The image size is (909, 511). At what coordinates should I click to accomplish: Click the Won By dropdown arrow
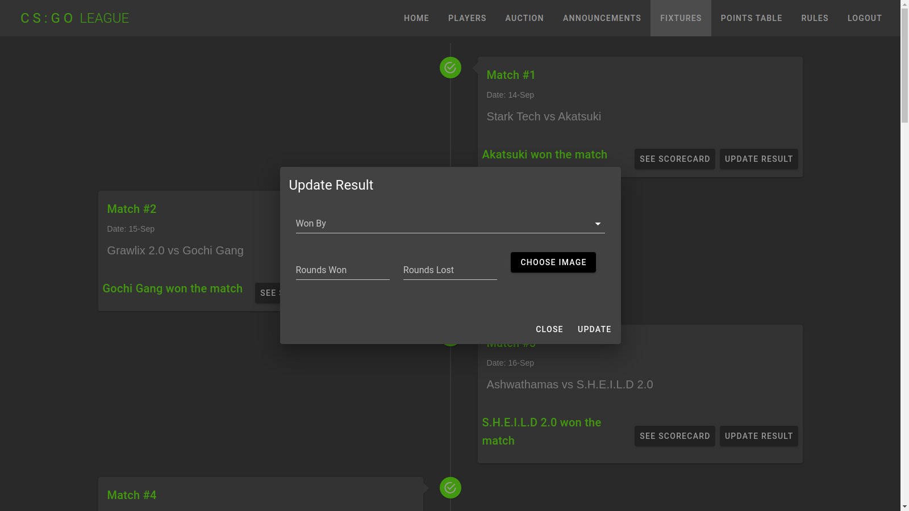[x=598, y=224]
